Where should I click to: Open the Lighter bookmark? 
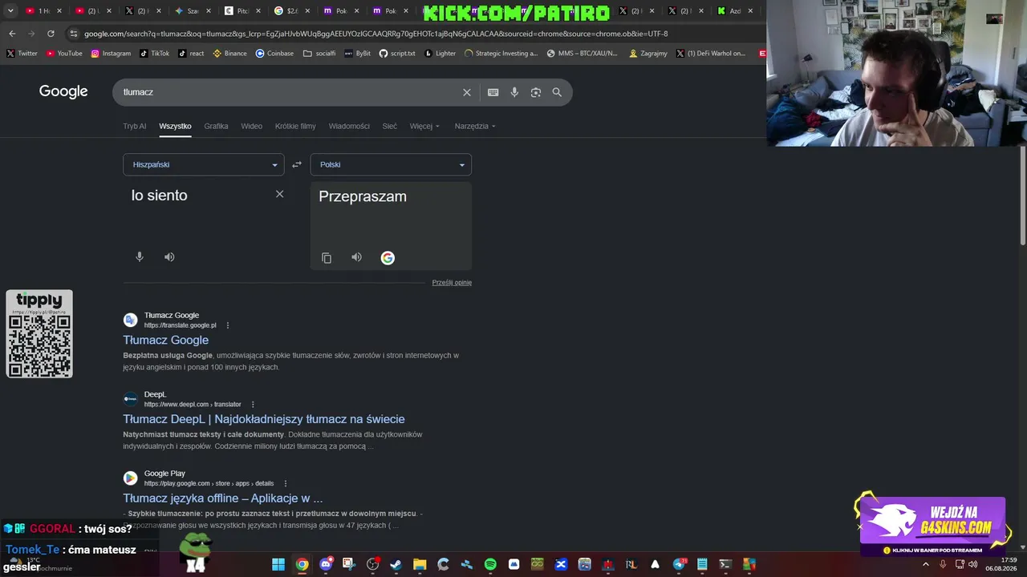click(x=440, y=54)
